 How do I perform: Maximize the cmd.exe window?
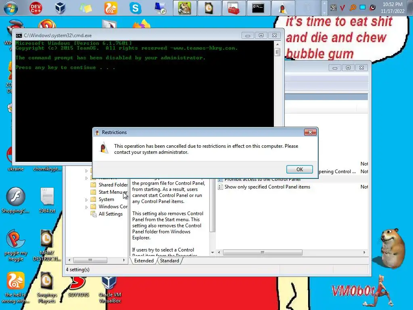pos(261,36)
